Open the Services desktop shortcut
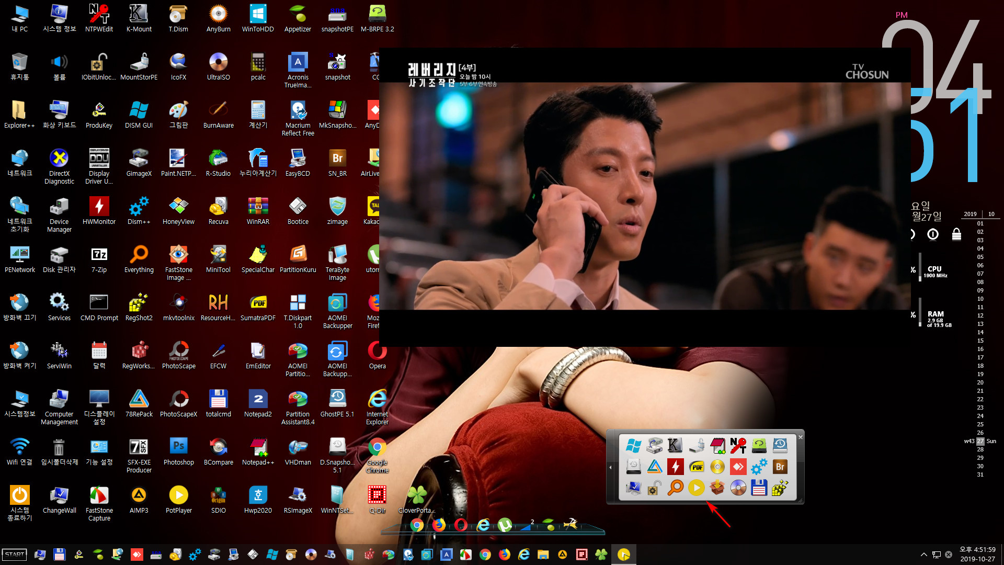Viewport: 1004px width, 565px height. coord(59,307)
